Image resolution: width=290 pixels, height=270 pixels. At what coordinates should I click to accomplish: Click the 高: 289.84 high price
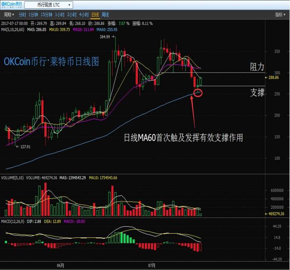[58, 24]
